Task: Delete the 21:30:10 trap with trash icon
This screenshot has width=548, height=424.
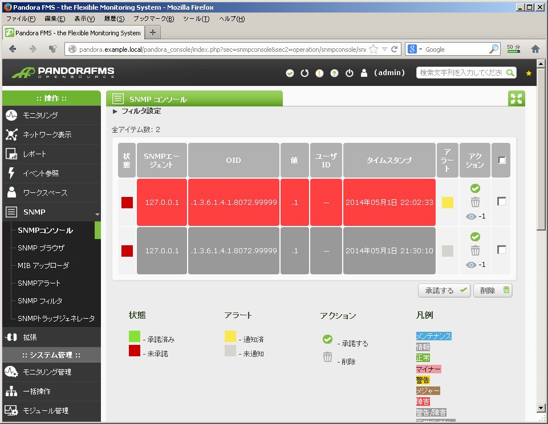Action: (475, 251)
